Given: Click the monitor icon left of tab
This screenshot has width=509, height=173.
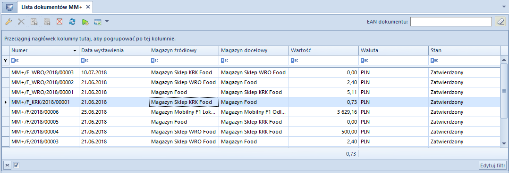Looking at the screenshot, I should point(9,7).
